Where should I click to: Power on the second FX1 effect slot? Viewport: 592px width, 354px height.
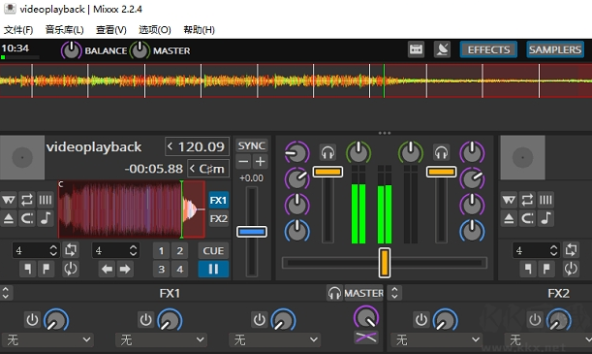[145, 320]
